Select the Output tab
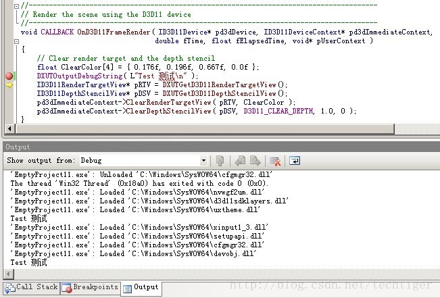440x298 pixels. click(141, 288)
